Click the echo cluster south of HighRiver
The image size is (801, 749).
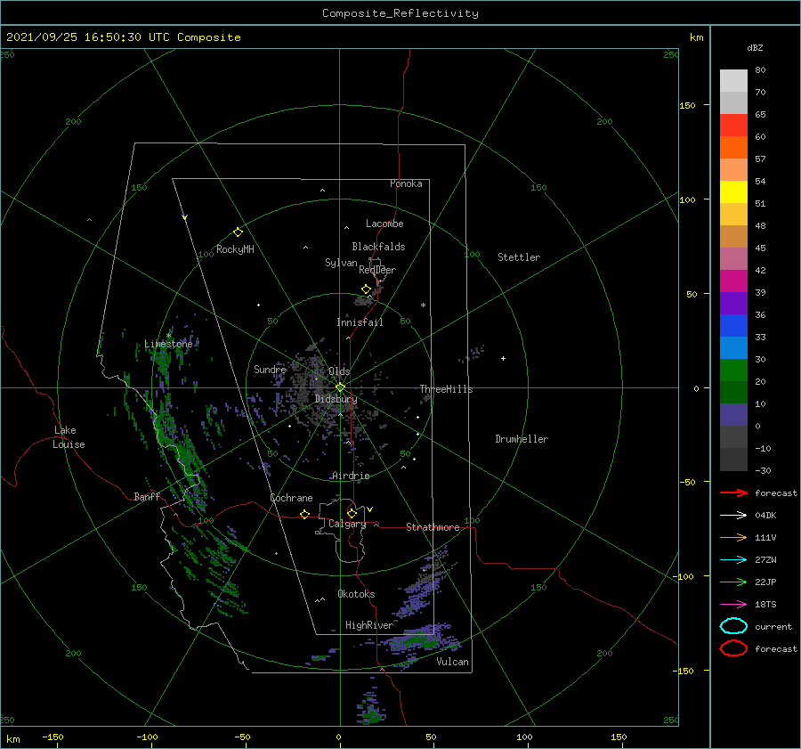point(372,706)
